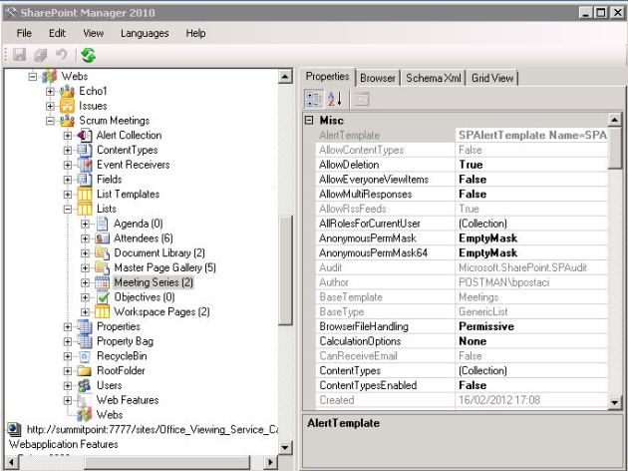The height and width of the screenshot is (471, 628).
Task: Click the Event Receivers node icon
Action: (x=85, y=165)
